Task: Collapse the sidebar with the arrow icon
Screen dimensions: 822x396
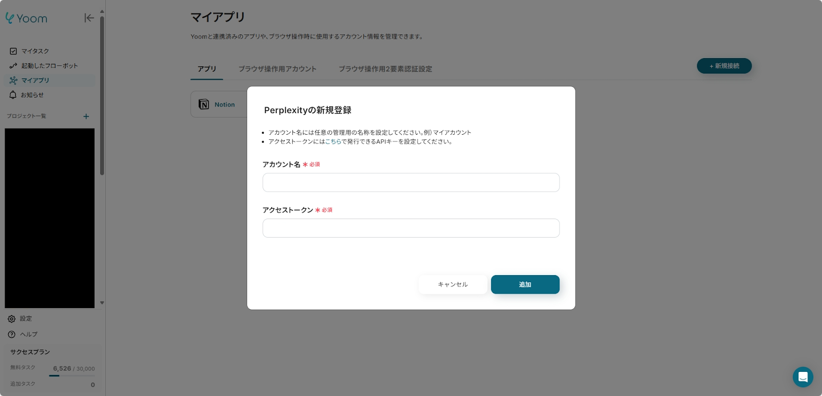Action: [89, 18]
